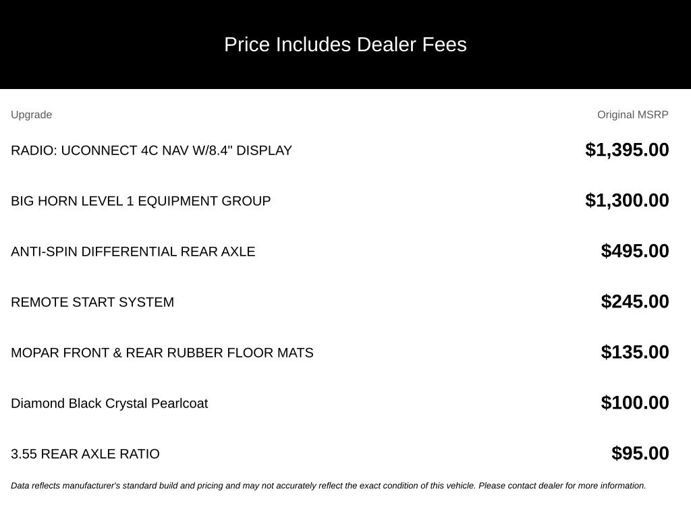Select REMOTE START SYSTEM entry

92,302
